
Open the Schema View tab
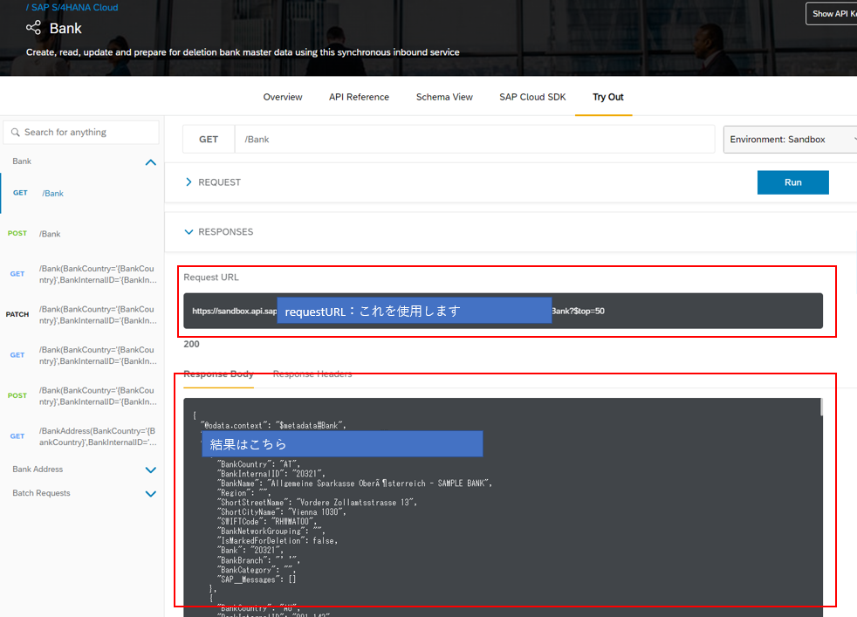444,97
